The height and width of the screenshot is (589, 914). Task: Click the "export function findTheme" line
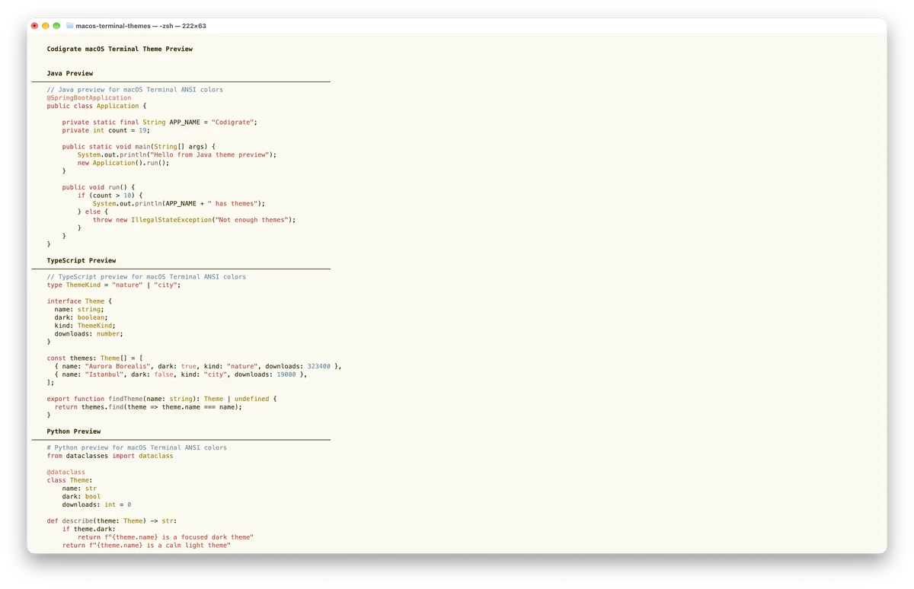click(x=161, y=399)
